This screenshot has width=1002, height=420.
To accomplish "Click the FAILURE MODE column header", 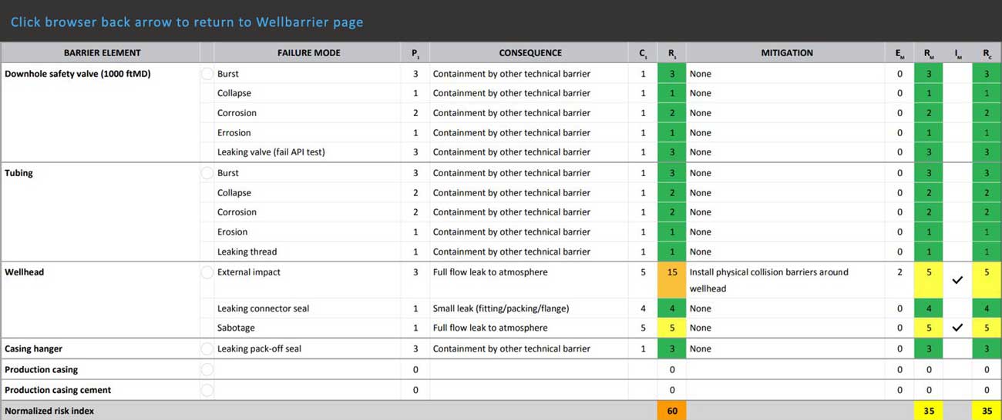I will (x=308, y=53).
